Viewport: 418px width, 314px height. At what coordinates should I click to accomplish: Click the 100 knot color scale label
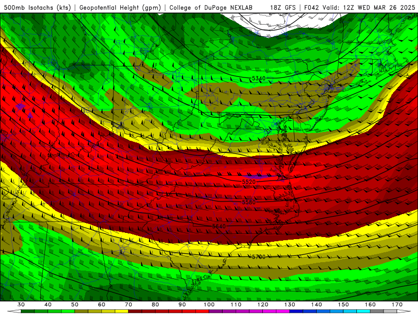click(x=209, y=305)
